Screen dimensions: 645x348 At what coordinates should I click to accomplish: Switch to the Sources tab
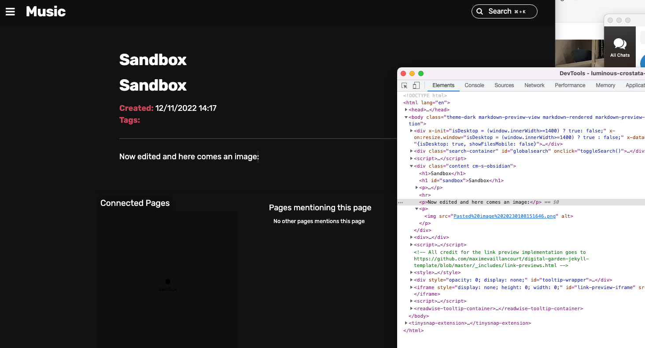[504, 85]
